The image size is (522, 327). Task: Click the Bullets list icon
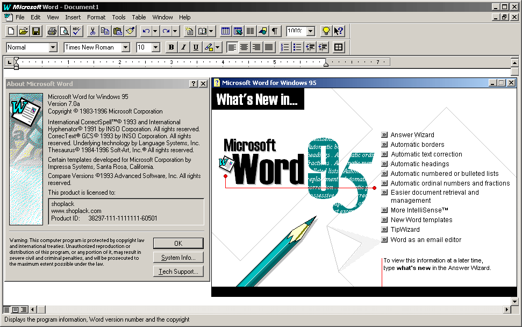click(297, 47)
